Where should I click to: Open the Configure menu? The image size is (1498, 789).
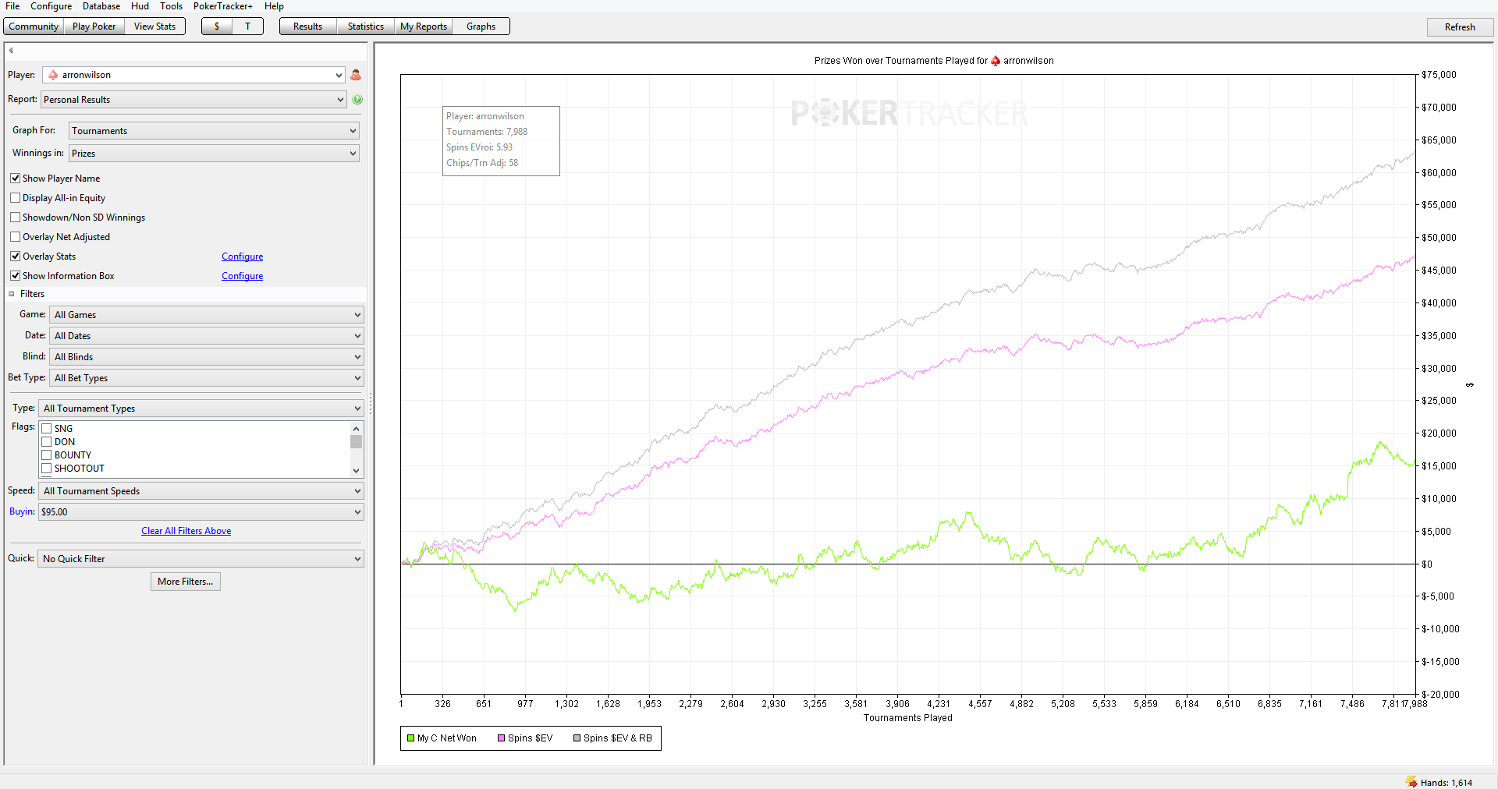pos(51,6)
